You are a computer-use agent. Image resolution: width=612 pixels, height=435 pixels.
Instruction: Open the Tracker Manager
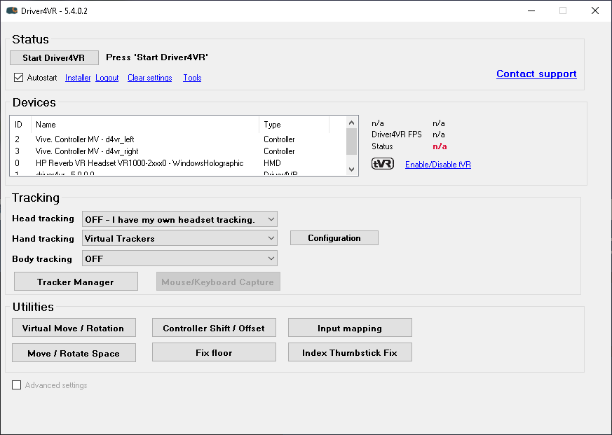[75, 282]
